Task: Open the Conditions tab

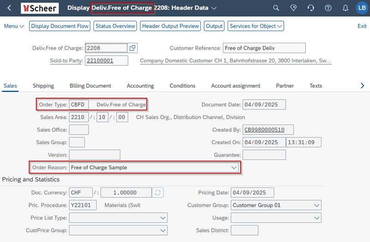Action: tap(182, 86)
